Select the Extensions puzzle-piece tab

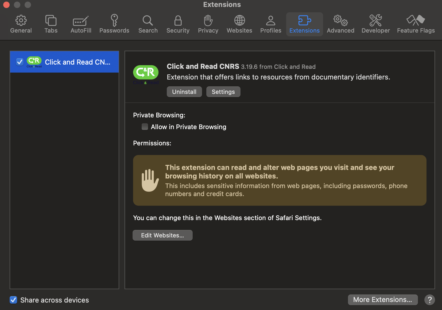(304, 24)
